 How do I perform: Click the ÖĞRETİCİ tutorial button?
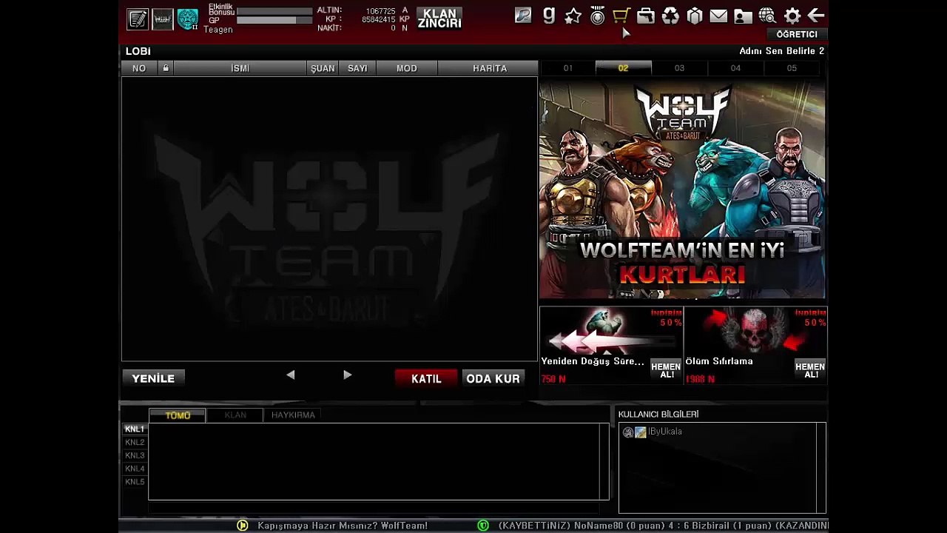797,35
